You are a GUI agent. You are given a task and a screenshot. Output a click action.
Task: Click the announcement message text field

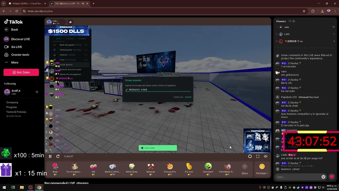[x=158, y=90]
